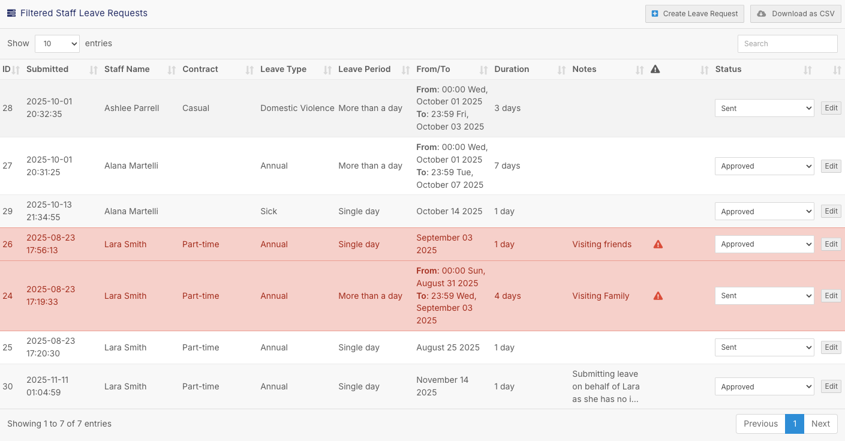This screenshot has height=441, width=845.
Task: Sort by Status column arrows
Action: click(x=808, y=70)
